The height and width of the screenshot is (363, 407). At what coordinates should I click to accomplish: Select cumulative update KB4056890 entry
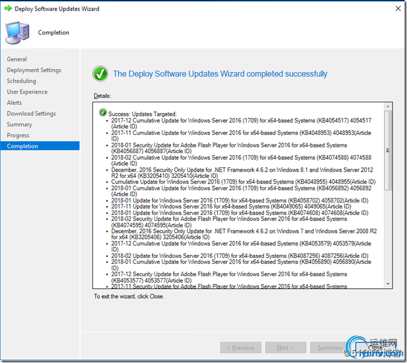pos(241,265)
